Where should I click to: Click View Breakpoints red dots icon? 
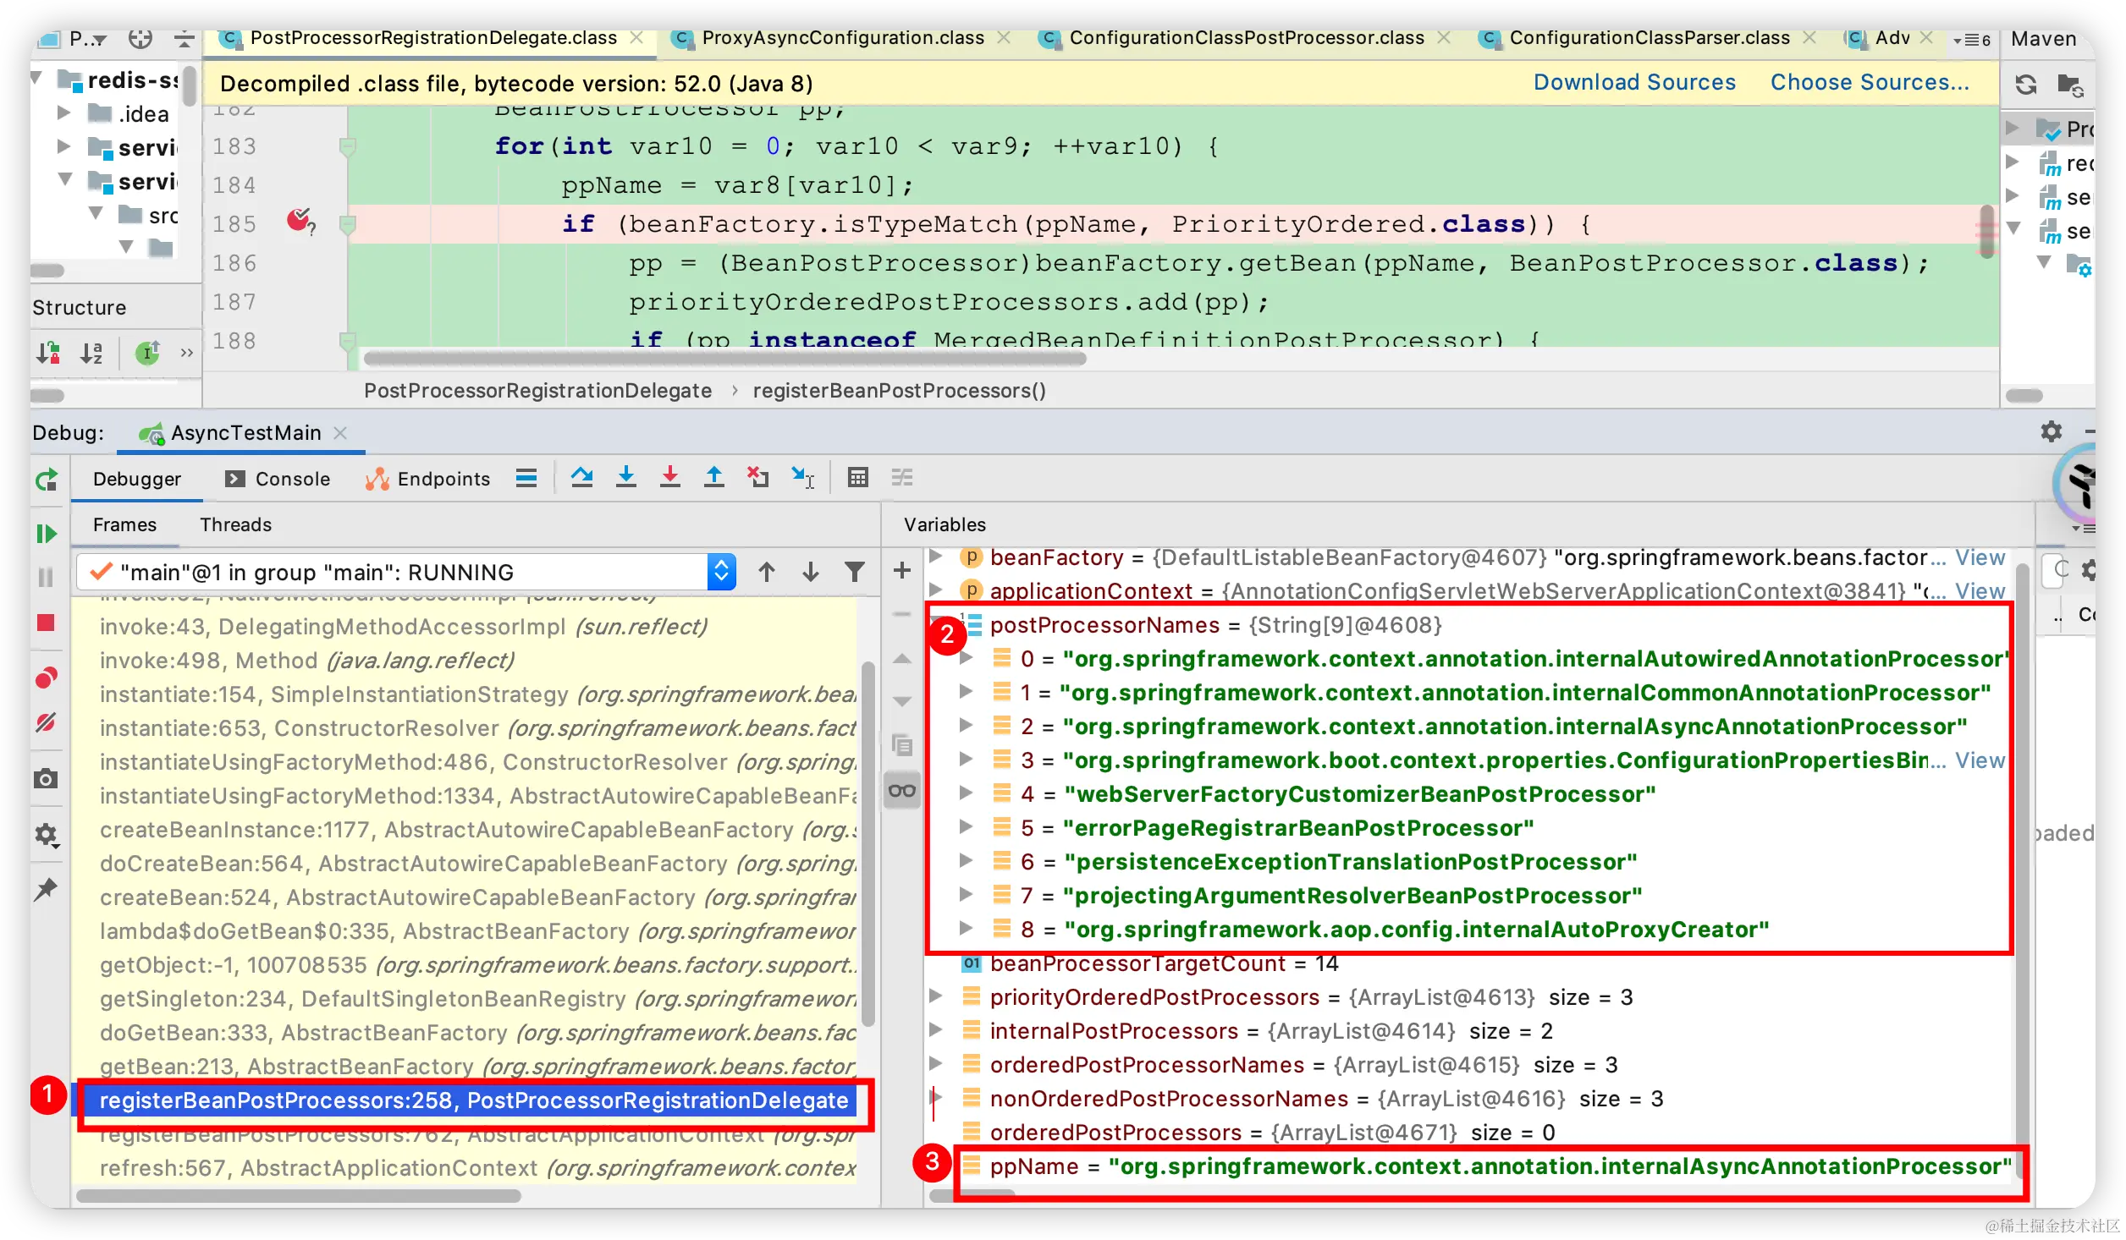[47, 678]
